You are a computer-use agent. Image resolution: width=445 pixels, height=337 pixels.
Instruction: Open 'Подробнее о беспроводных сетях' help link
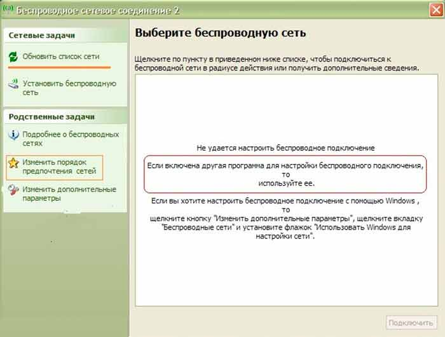click(71, 139)
